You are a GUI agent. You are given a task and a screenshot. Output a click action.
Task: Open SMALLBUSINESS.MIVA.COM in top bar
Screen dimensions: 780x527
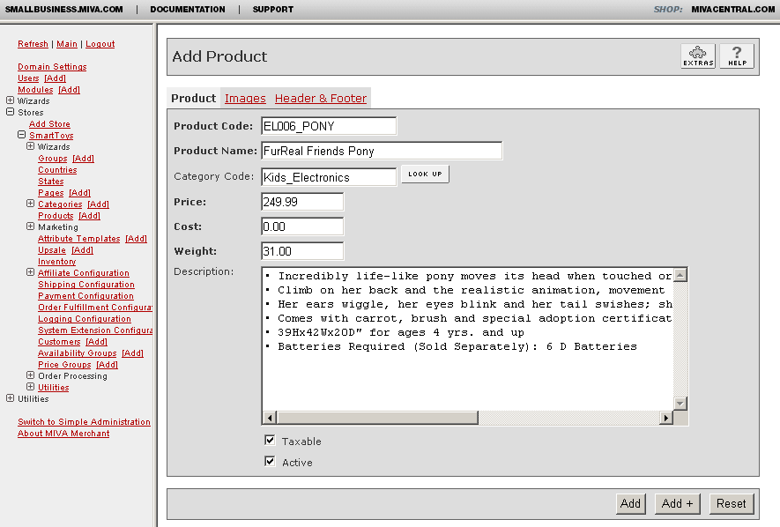[x=63, y=10]
